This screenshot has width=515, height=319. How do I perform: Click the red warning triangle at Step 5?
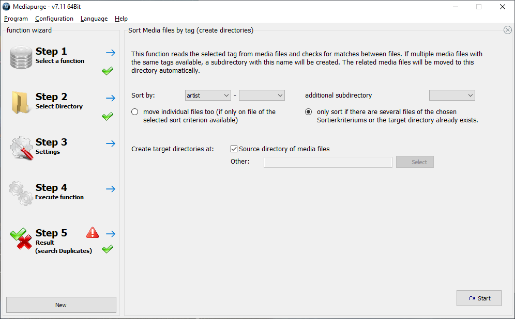(93, 232)
